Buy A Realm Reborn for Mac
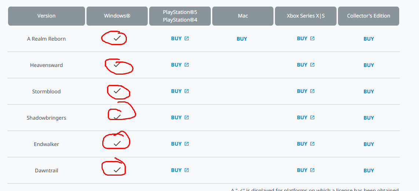This screenshot has width=419, height=191. (x=242, y=39)
